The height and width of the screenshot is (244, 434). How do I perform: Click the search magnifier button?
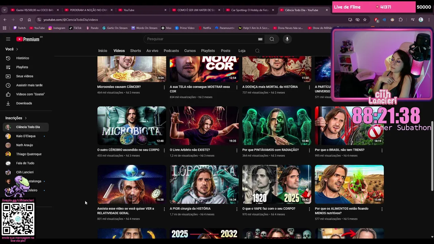click(x=272, y=39)
